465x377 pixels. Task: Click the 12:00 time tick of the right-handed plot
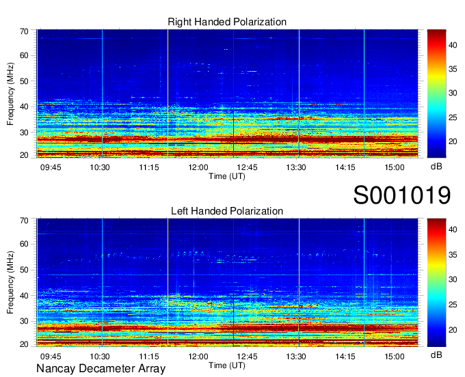pyautogui.click(x=198, y=167)
